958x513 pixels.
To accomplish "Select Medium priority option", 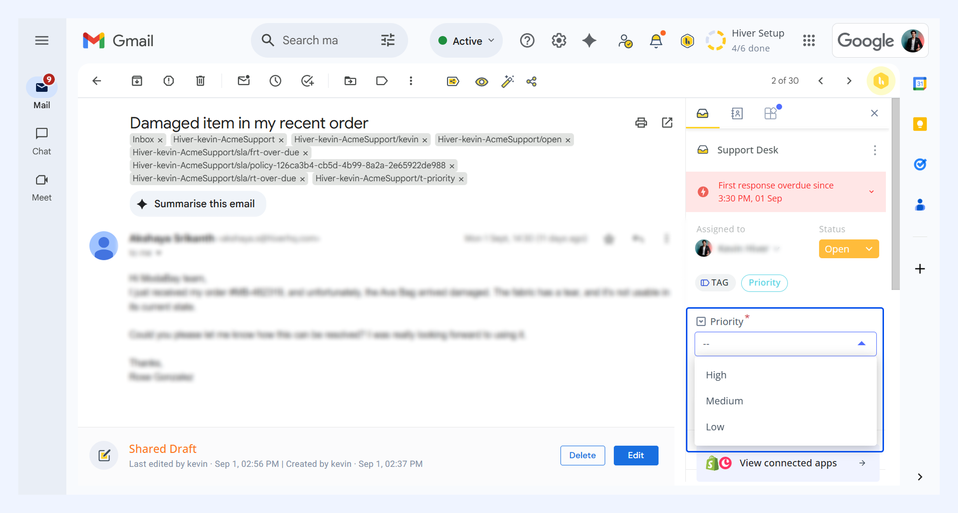I will click(785, 401).
